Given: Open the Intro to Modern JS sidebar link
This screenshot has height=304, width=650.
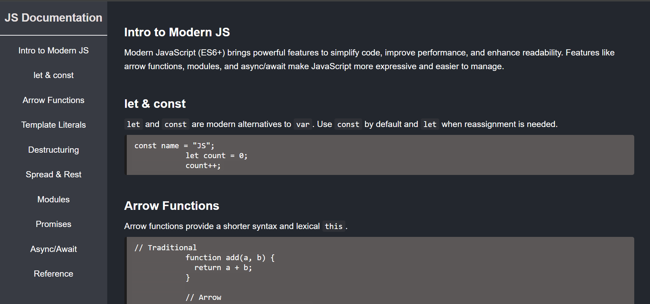Looking at the screenshot, I should pos(53,51).
